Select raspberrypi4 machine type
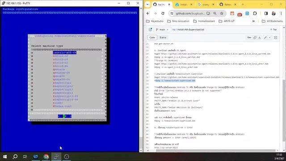286x161 pixels. [63, 93]
